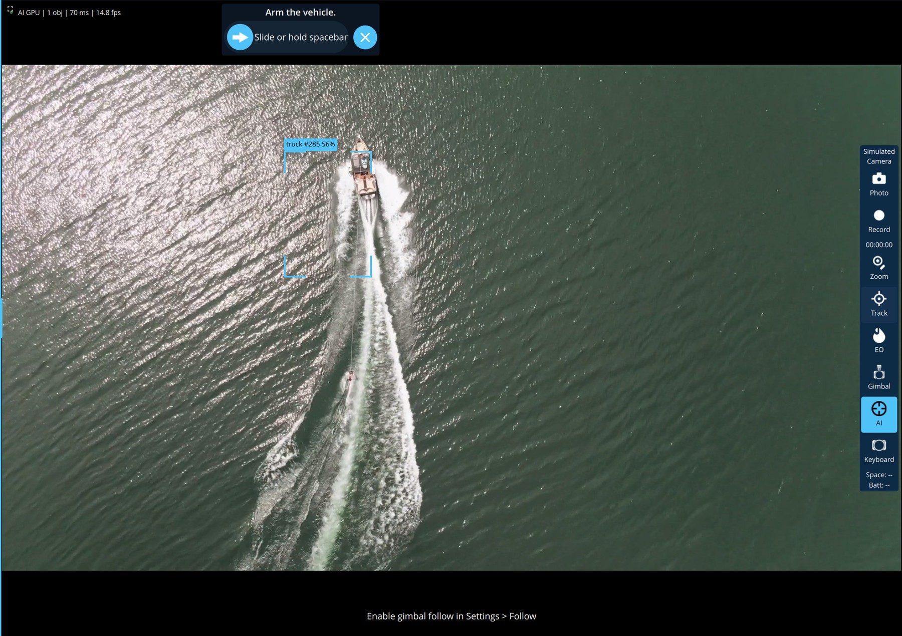Dismiss the Arm the vehicle prompt
The height and width of the screenshot is (636, 902).
[x=365, y=37]
